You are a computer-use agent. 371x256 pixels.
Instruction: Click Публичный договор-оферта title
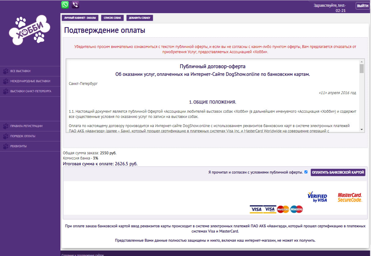pos(213,66)
